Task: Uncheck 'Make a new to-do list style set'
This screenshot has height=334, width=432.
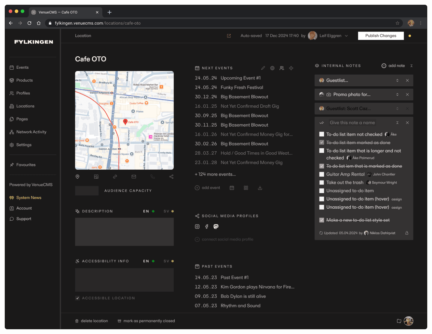Action: pos(322,220)
